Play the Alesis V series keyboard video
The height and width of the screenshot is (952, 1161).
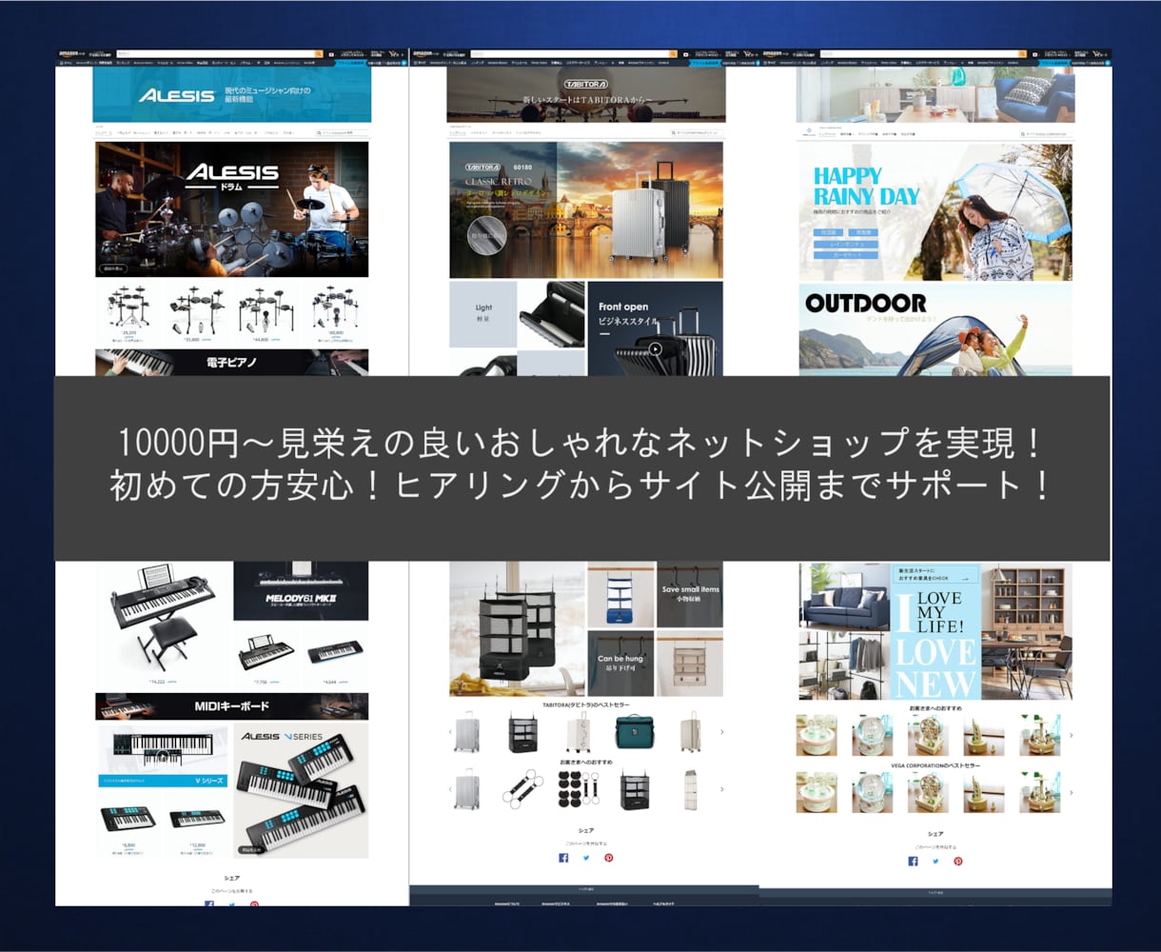pyautogui.click(x=163, y=756)
